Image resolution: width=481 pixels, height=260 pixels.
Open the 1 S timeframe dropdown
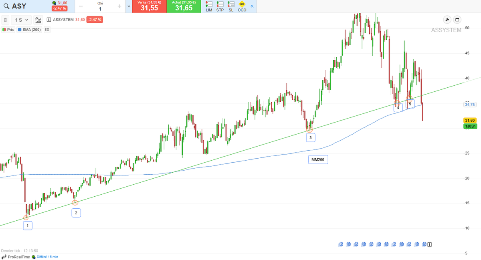(x=21, y=20)
